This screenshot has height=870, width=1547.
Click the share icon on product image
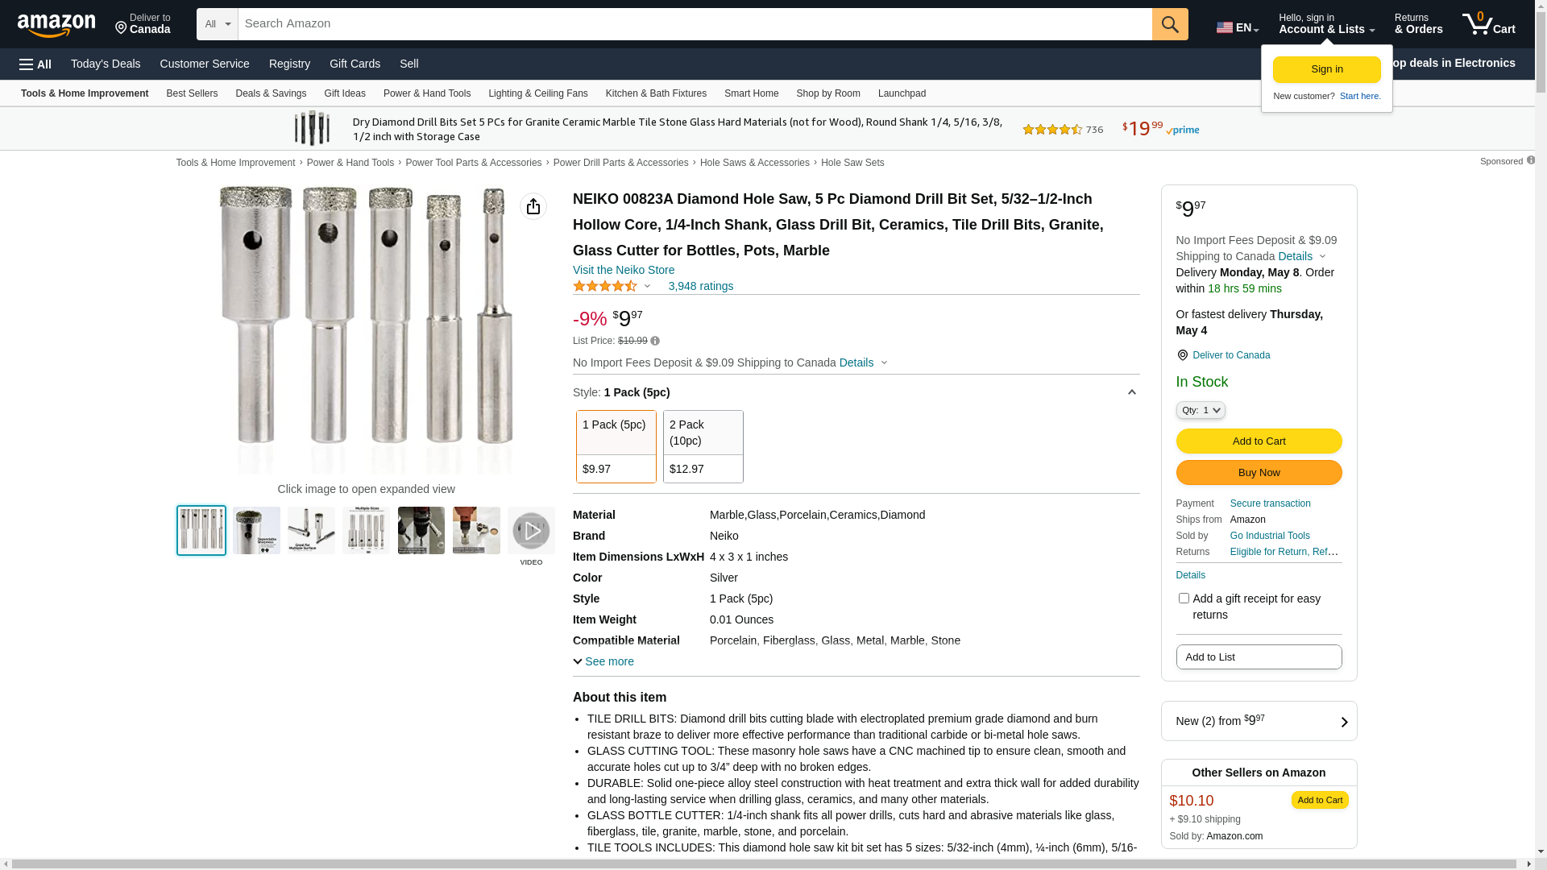[533, 206]
